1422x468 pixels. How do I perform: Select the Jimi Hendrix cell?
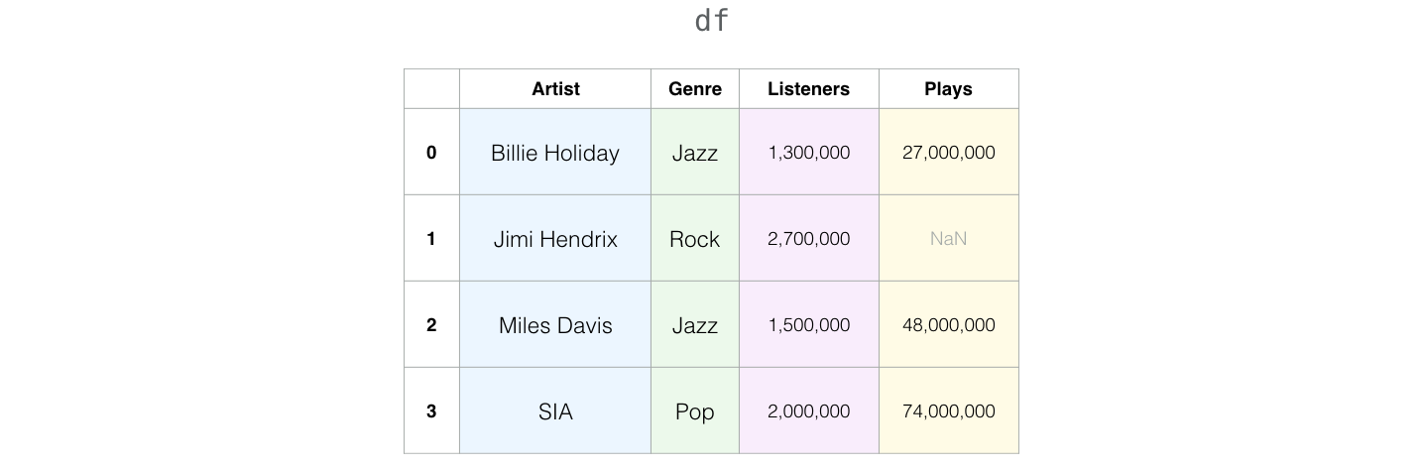555,239
